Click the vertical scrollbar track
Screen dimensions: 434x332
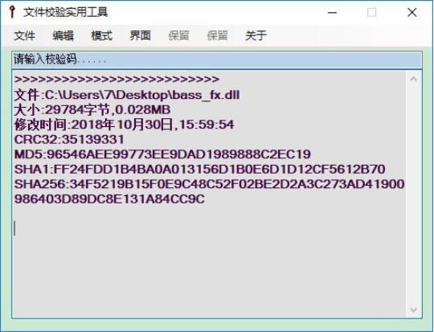coord(414,194)
